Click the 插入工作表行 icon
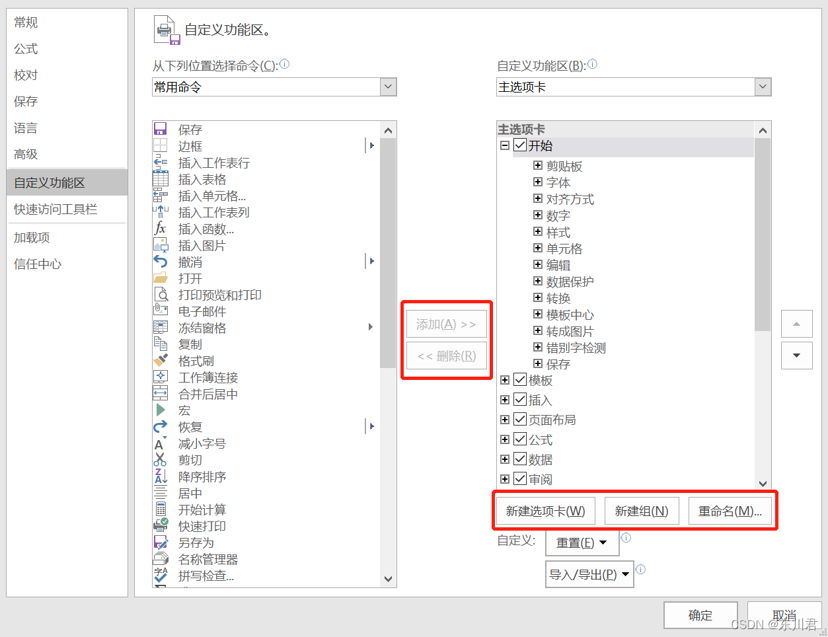The width and height of the screenshot is (828, 637). (x=161, y=162)
